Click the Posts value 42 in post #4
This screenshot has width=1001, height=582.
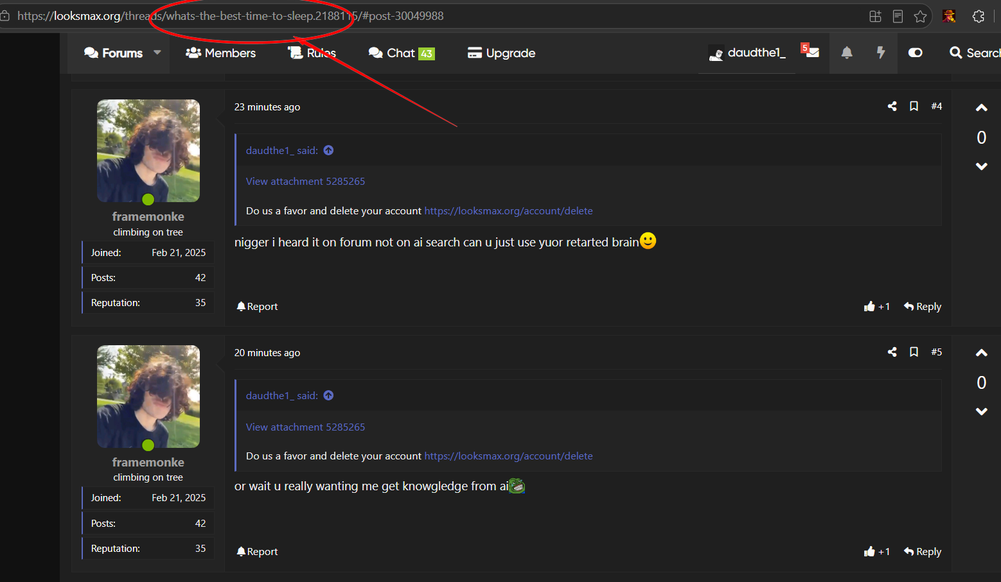pyautogui.click(x=200, y=278)
